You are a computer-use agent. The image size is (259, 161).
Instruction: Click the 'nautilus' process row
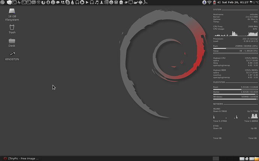click(x=235, y=75)
